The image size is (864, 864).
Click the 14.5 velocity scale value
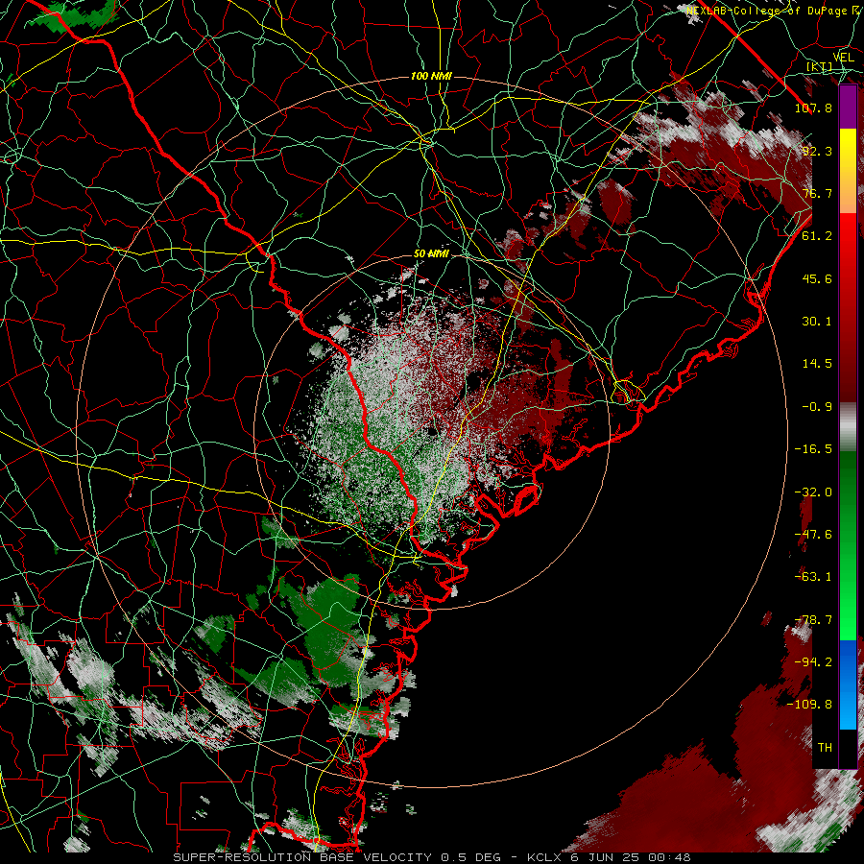point(817,364)
